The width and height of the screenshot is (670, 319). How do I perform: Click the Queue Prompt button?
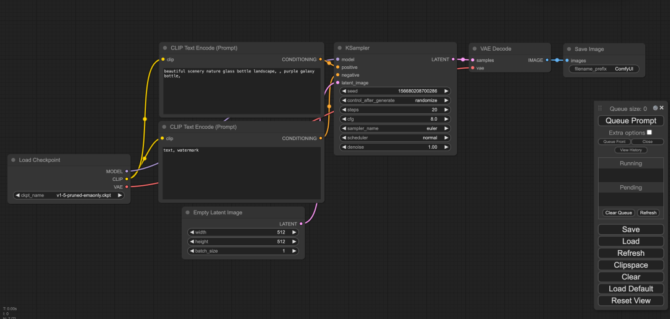tap(630, 121)
